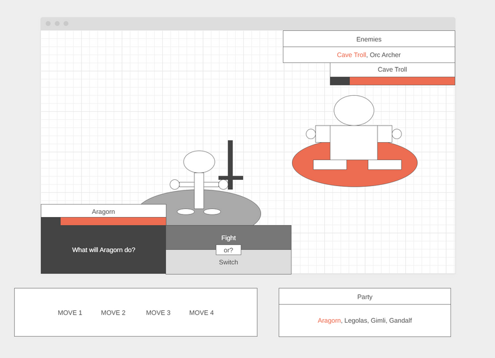The height and width of the screenshot is (358, 495).
Task: Click the Party panel header
Action: 364,297
